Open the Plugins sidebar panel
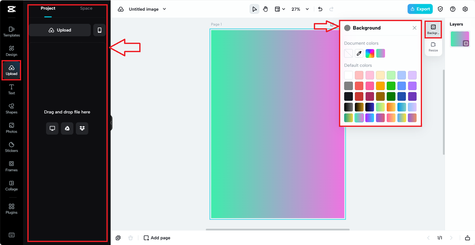The image size is (475, 245). [x=12, y=209]
